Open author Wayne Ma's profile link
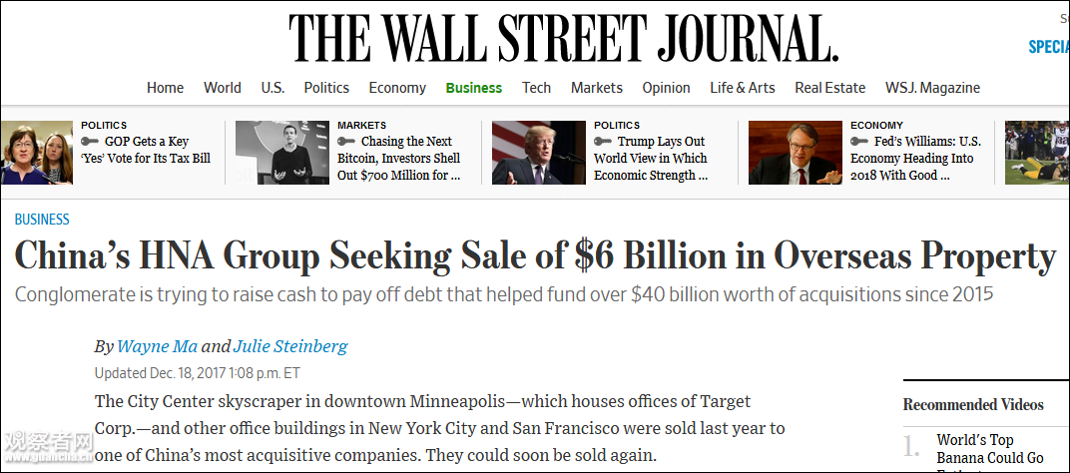Screen dimensions: 1070x473 [157, 346]
